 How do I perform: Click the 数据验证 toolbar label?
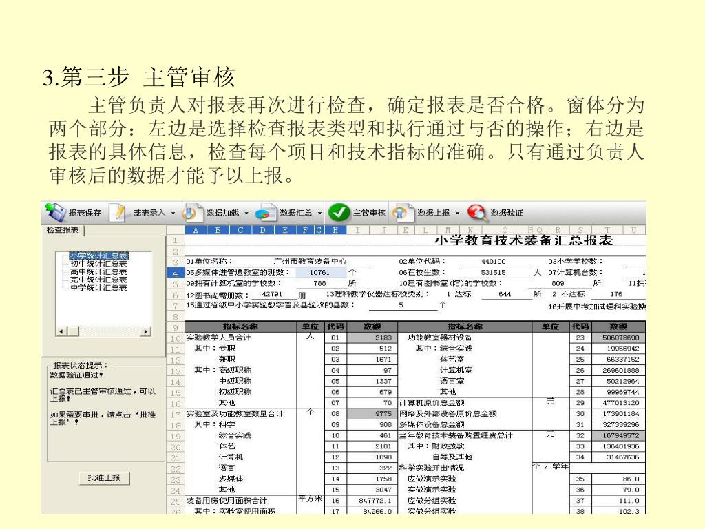pyautogui.click(x=507, y=213)
